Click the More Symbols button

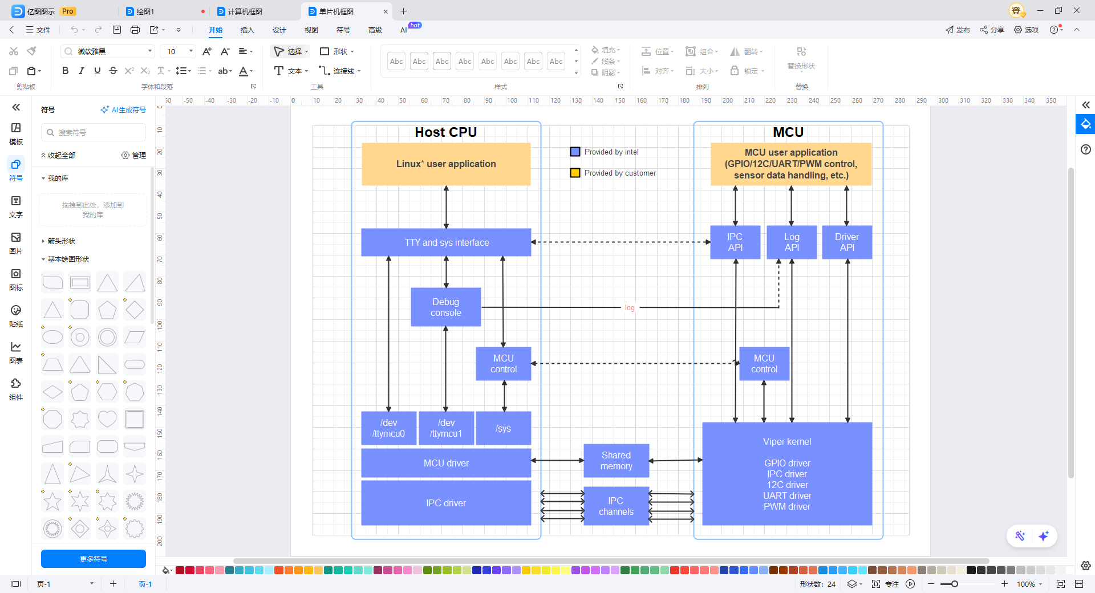tap(94, 559)
